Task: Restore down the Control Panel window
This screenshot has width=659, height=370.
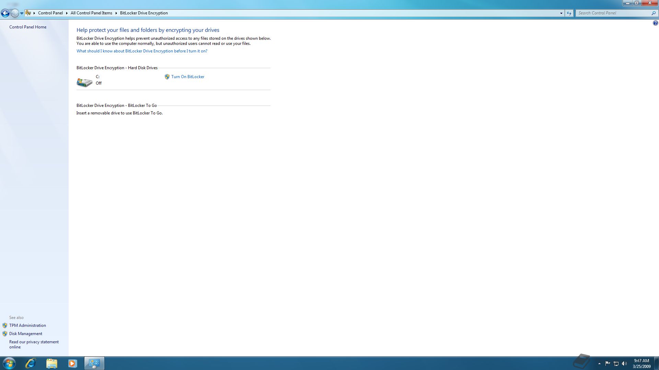Action: (636, 3)
